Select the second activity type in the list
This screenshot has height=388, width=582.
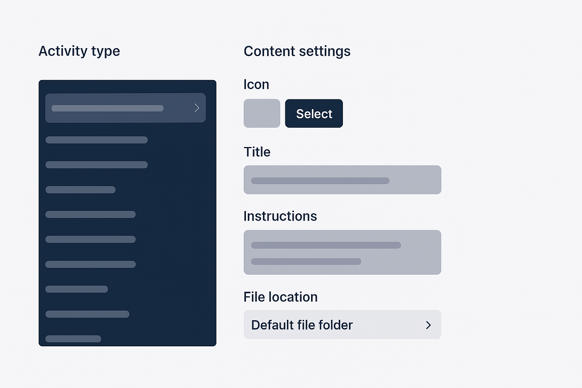tap(96, 140)
